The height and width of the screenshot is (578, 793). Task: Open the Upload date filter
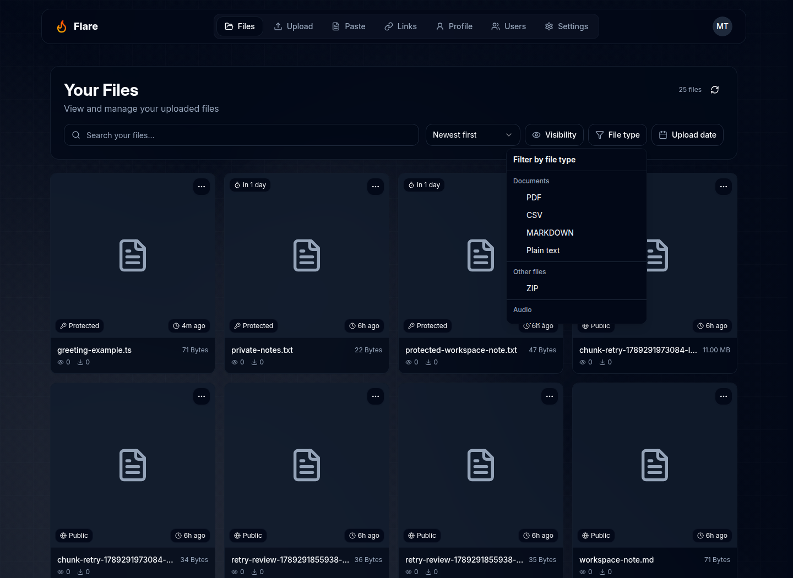click(x=687, y=135)
